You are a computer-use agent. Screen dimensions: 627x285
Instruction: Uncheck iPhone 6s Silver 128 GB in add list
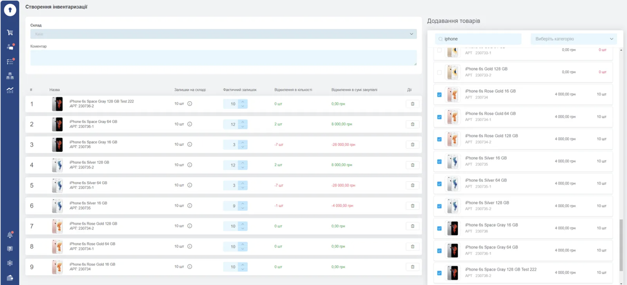click(x=439, y=206)
